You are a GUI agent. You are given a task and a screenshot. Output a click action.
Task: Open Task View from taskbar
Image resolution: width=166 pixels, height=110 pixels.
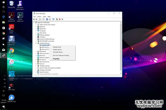pyautogui.click(x=4, y=11)
